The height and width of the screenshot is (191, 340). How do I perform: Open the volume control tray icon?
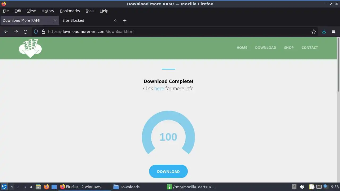click(x=302, y=187)
